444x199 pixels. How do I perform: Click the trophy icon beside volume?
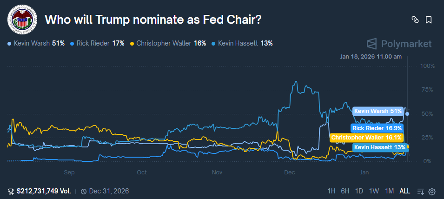(11, 191)
